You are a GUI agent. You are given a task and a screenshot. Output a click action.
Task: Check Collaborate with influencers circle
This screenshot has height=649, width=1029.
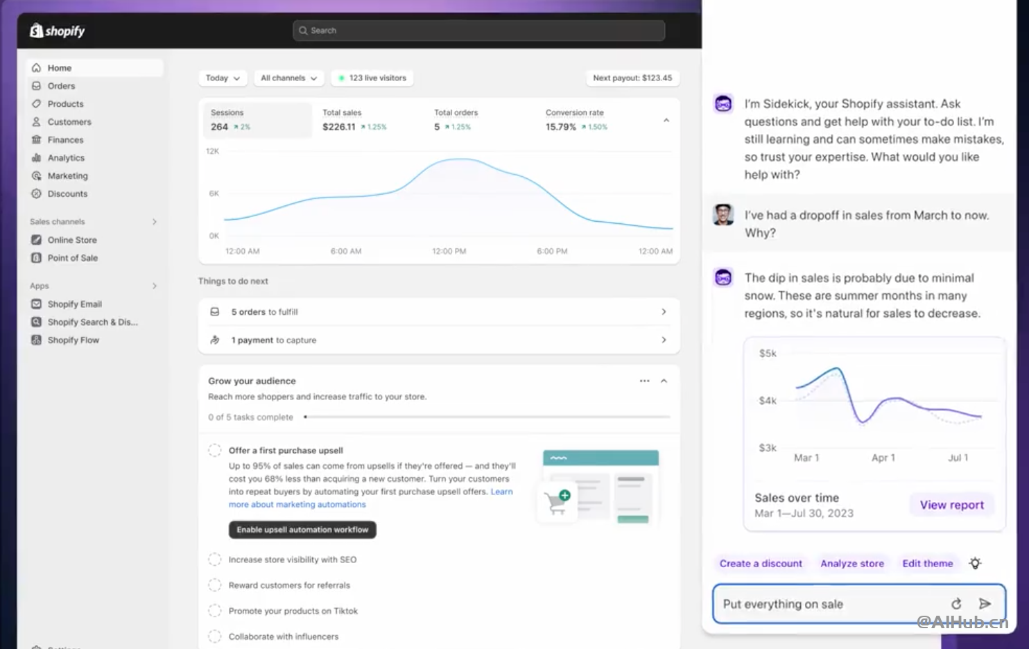coord(215,637)
